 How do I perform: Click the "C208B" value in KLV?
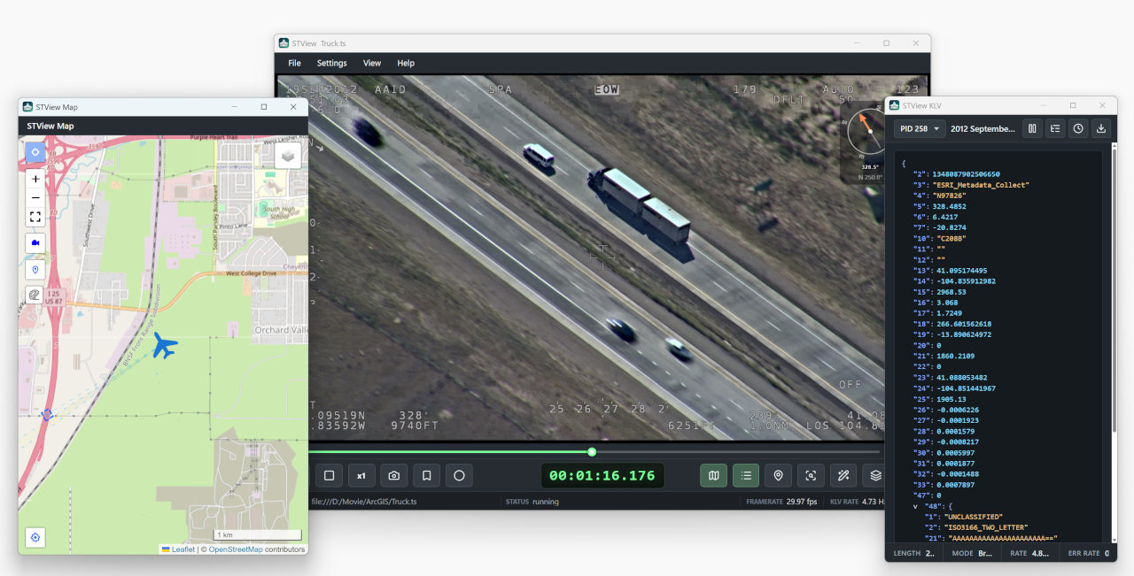pos(951,238)
